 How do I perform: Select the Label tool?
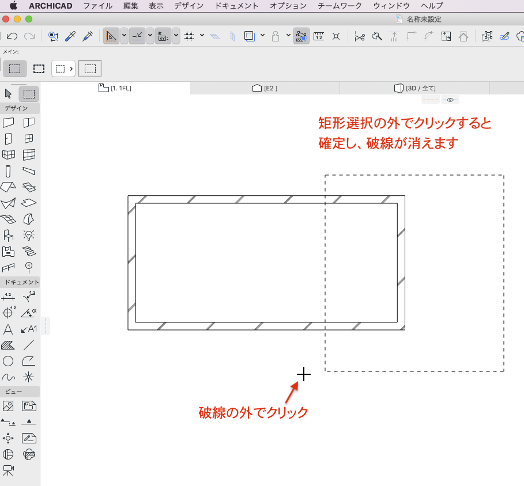click(29, 329)
